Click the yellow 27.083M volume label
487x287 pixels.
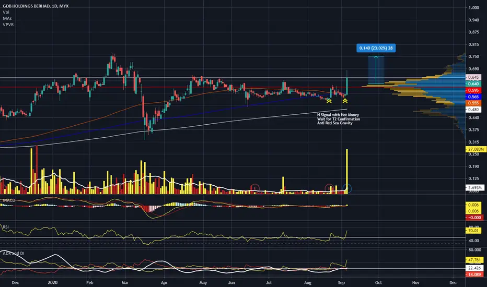tap(476, 149)
